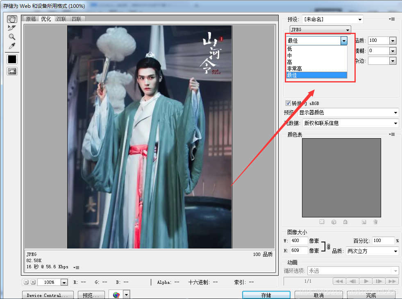The height and width of the screenshot is (299, 402).
Task: Click the Device Central button
Action: (48, 295)
